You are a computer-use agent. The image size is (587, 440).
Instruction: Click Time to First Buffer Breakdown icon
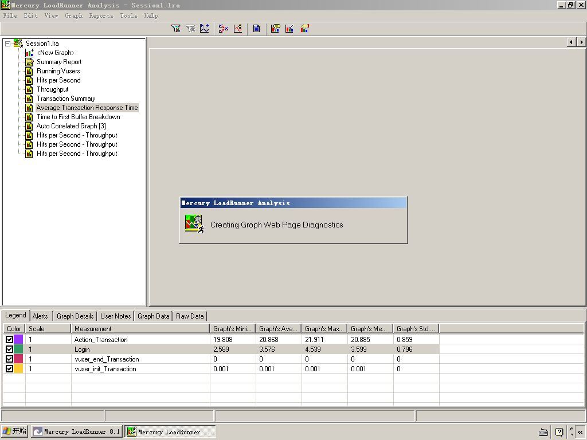point(29,117)
